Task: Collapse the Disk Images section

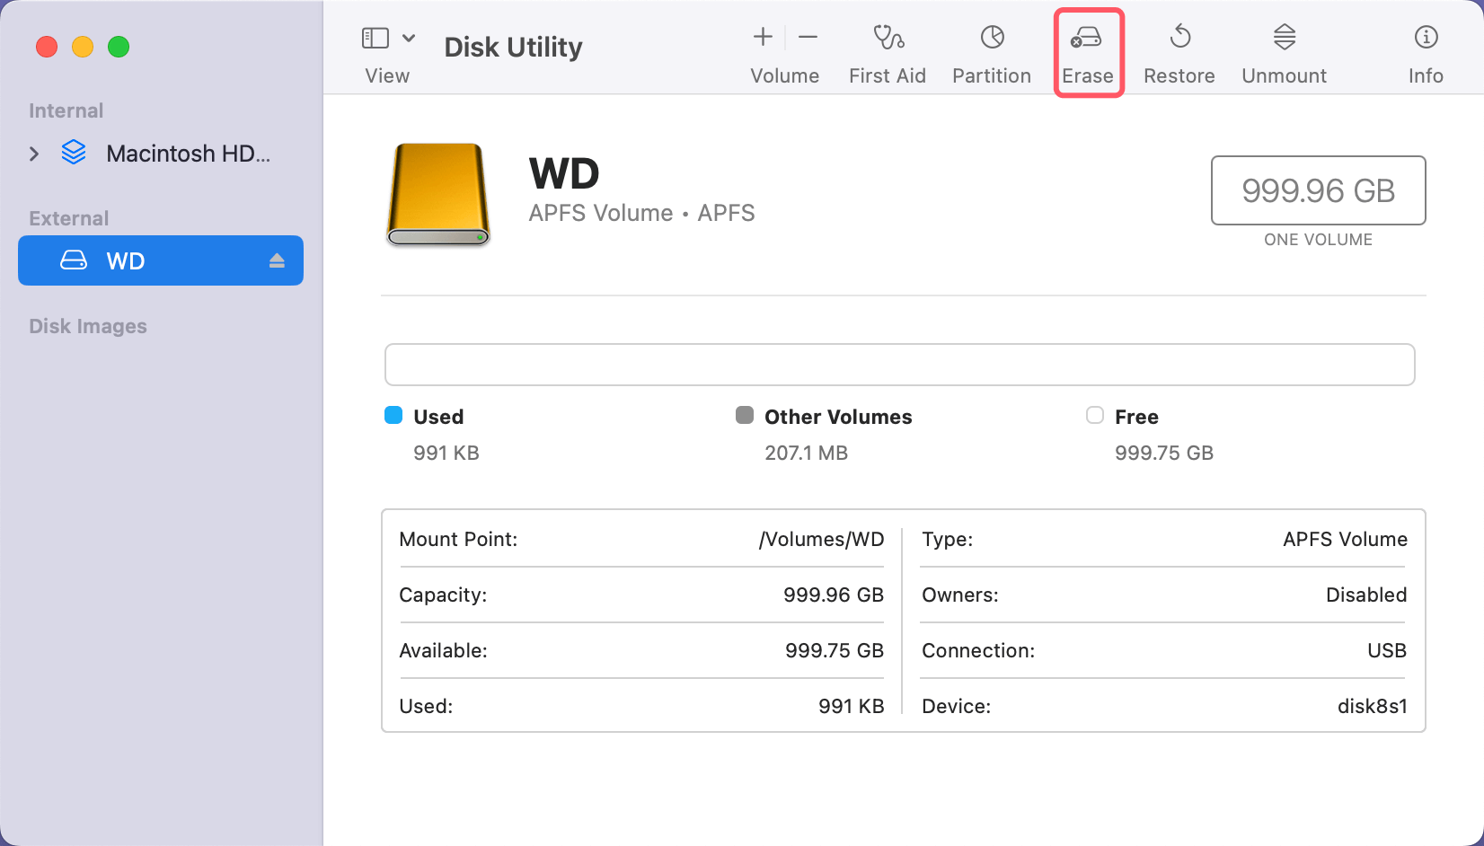Action: coord(87,326)
